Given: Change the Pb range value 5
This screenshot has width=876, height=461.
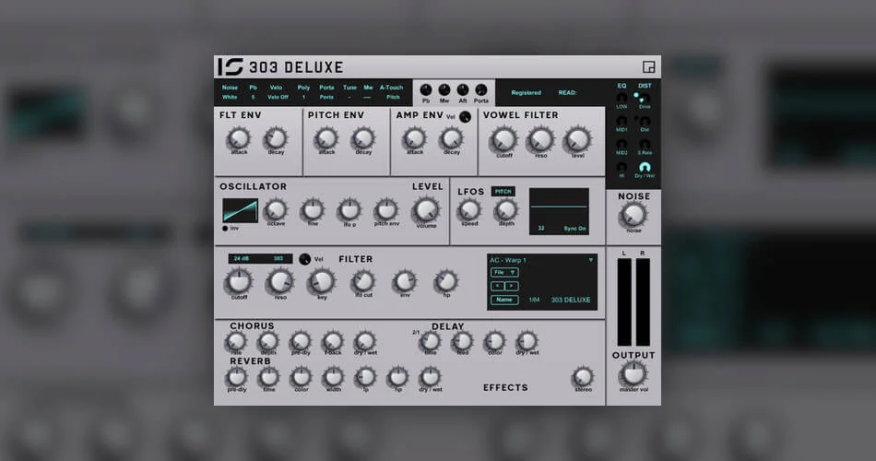Looking at the screenshot, I should point(253,97).
